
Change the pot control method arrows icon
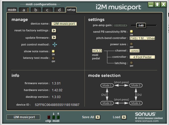(55, 44)
